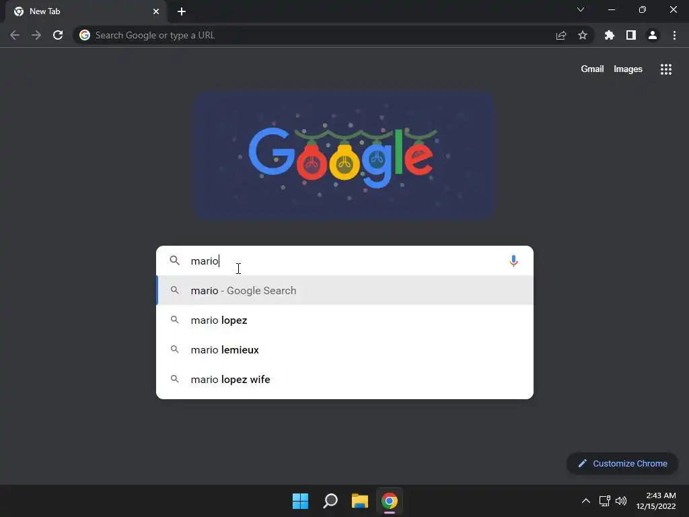This screenshot has height=517, width=689.
Task: Open the tab search chevron
Action: (x=581, y=9)
